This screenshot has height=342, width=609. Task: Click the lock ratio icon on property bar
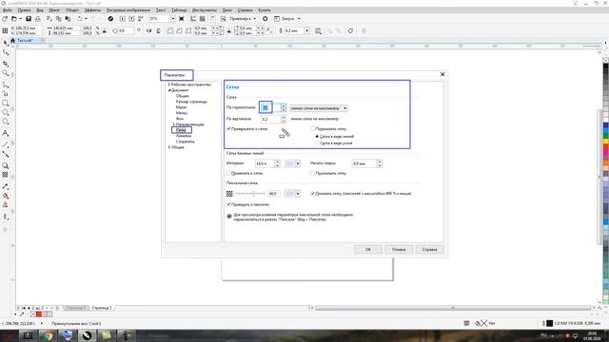click(104, 31)
